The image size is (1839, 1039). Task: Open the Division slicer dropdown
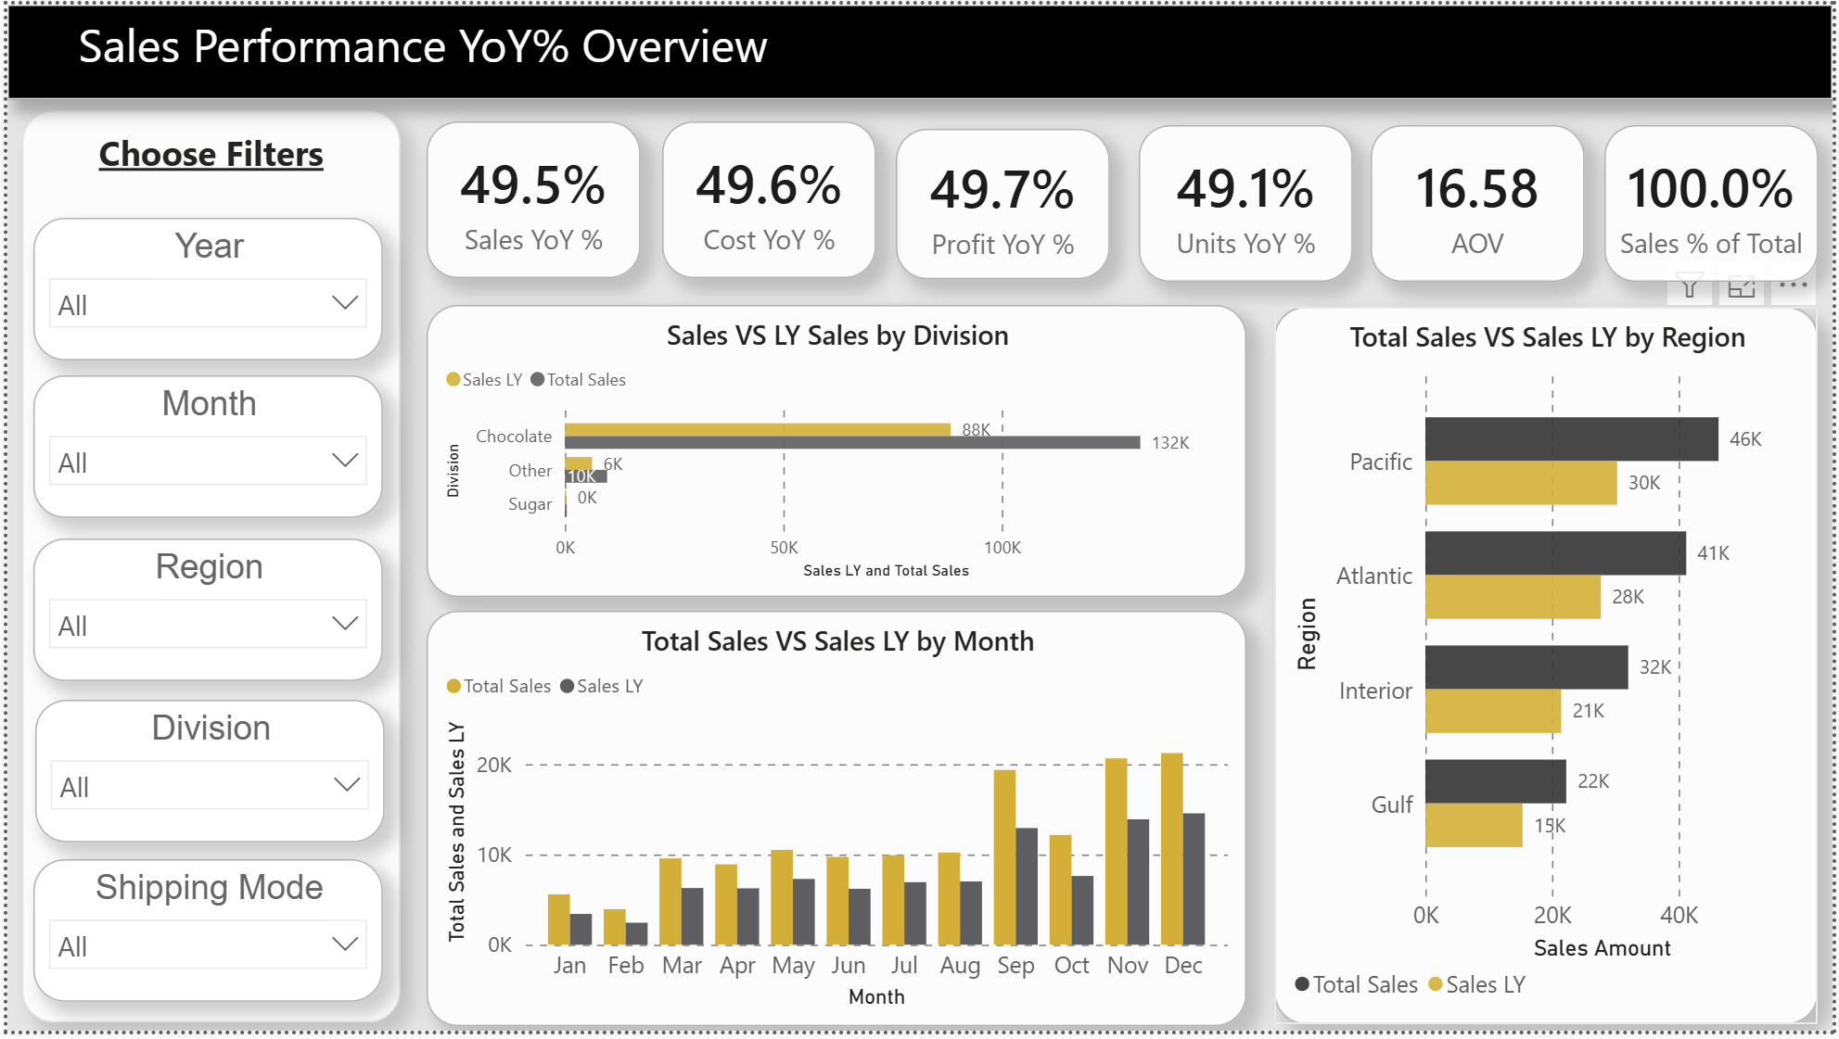pyautogui.click(x=346, y=785)
